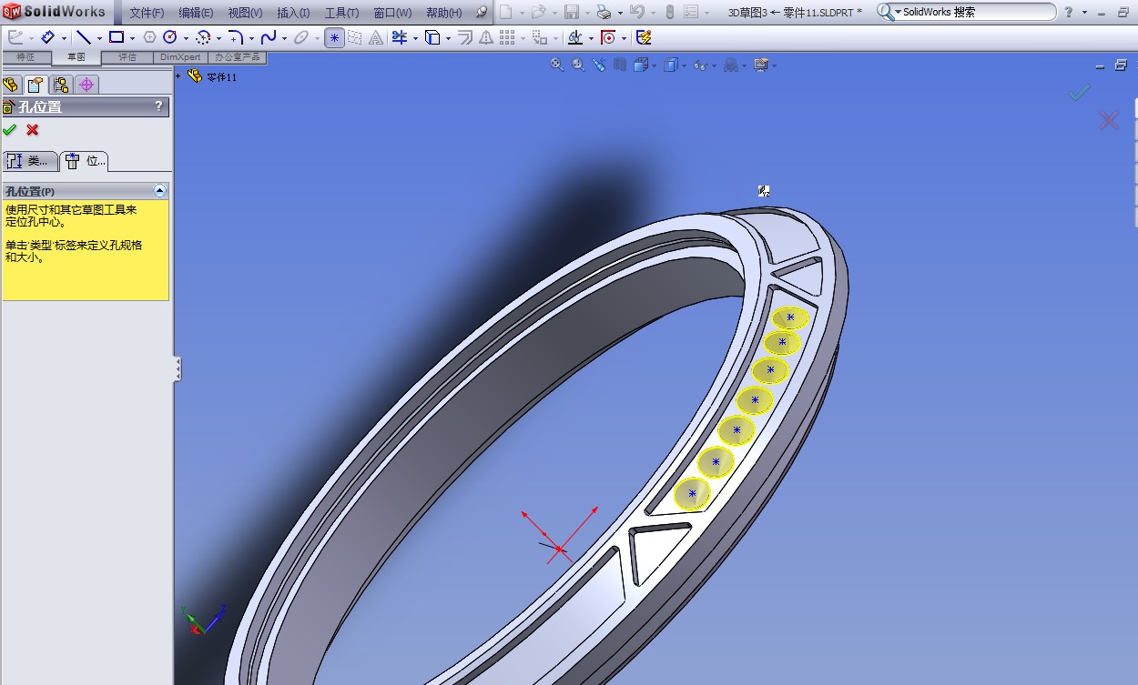The width and height of the screenshot is (1138, 685).
Task: Select the Spline sketch tool
Action: [268, 37]
